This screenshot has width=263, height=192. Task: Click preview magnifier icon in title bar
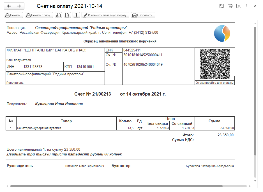point(238,6)
